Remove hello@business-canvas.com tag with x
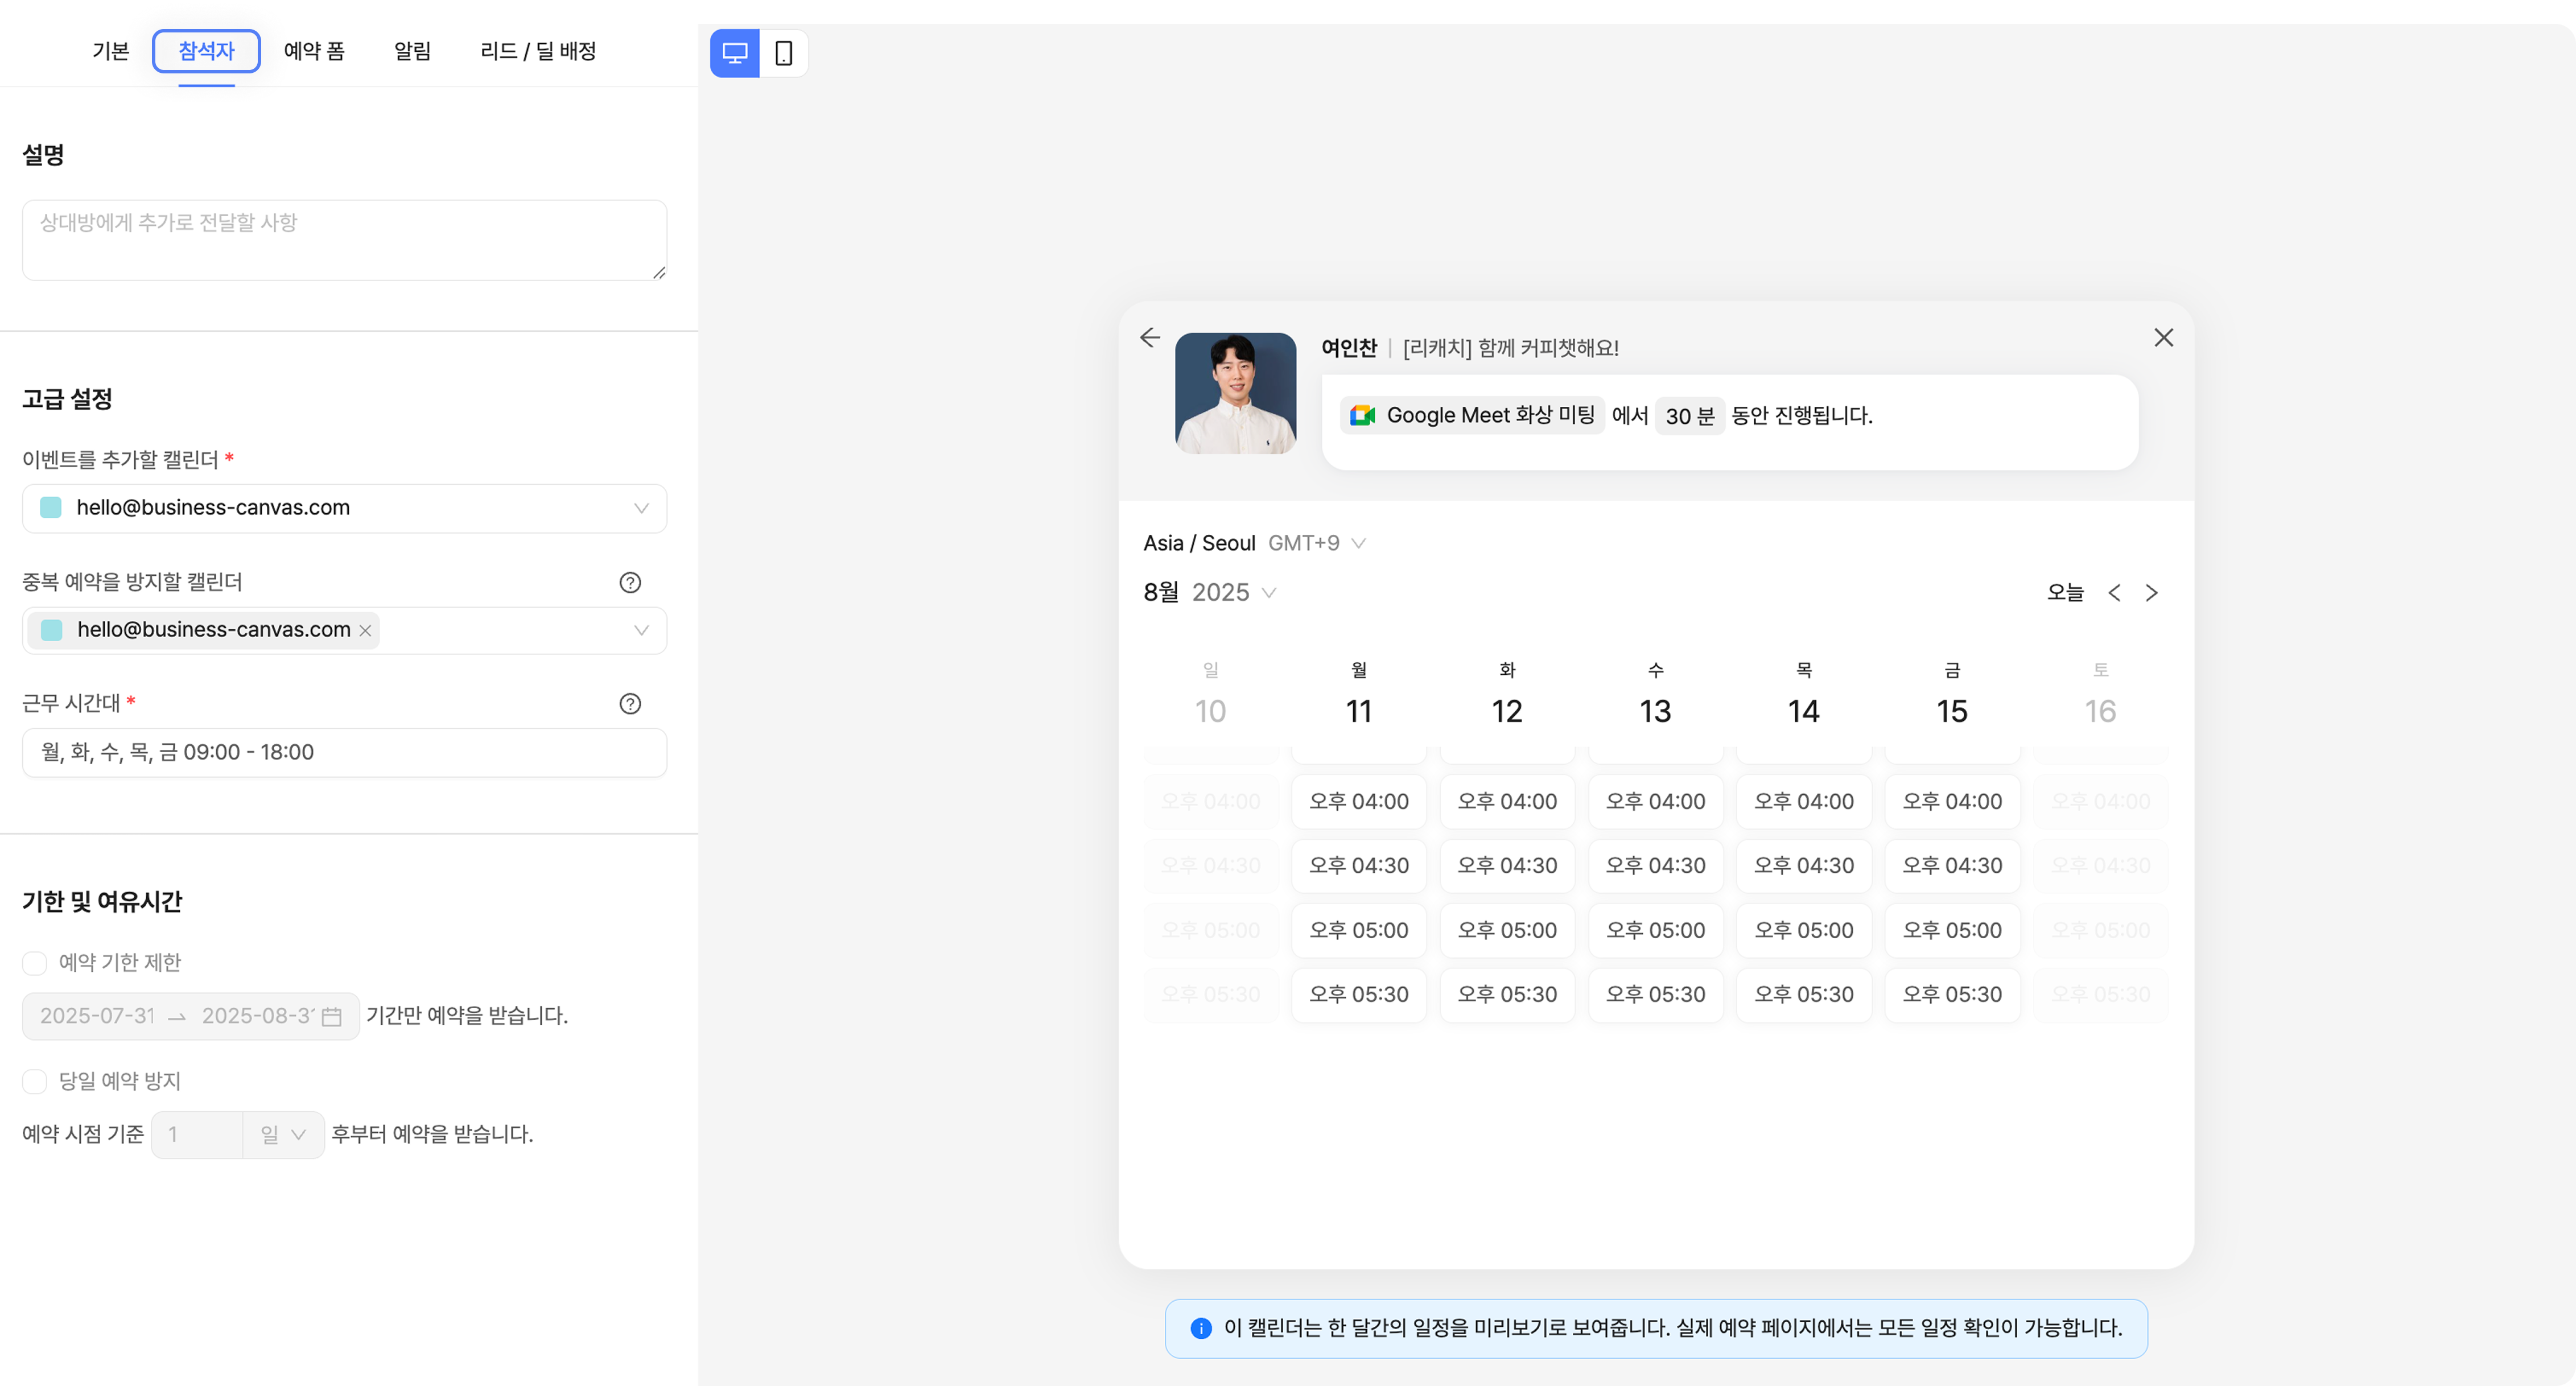The image size is (2576, 1386). coord(365,631)
